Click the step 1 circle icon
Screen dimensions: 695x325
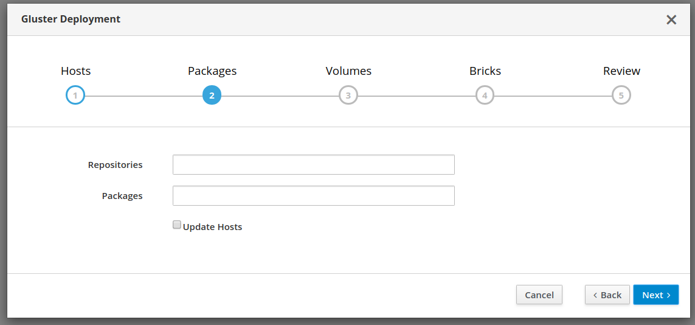tap(75, 96)
